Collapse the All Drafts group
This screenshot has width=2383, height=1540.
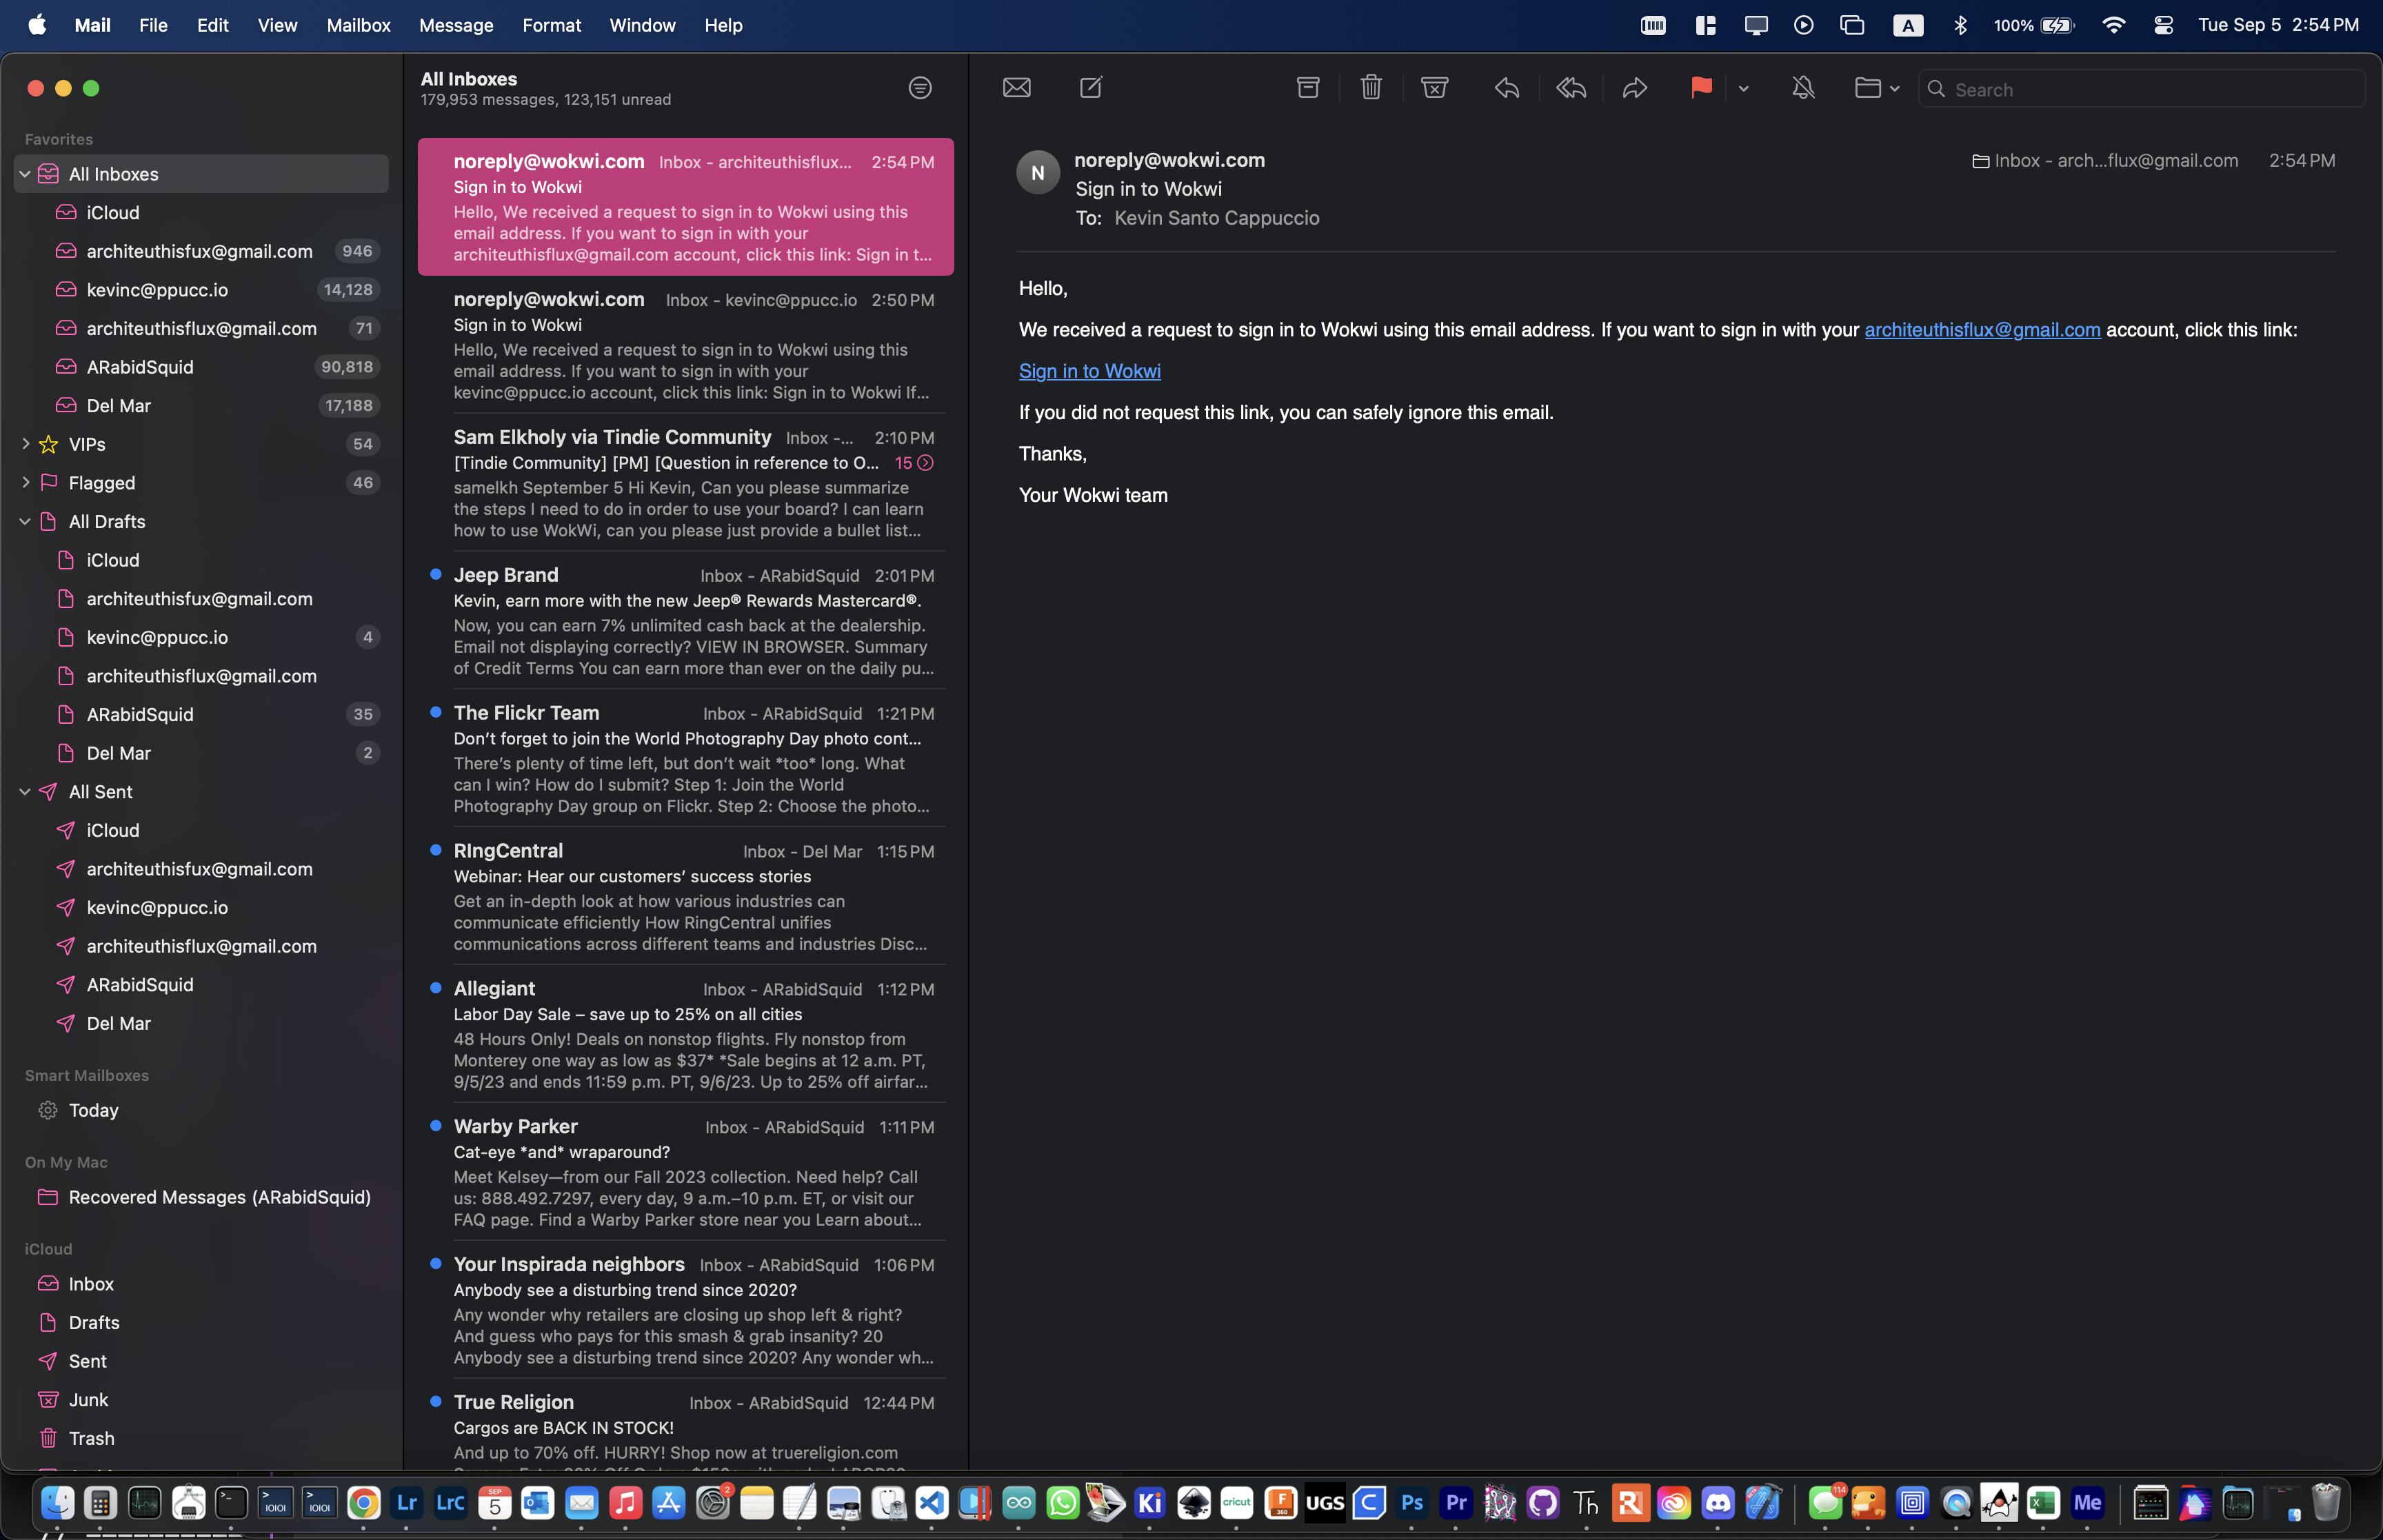coord(25,522)
